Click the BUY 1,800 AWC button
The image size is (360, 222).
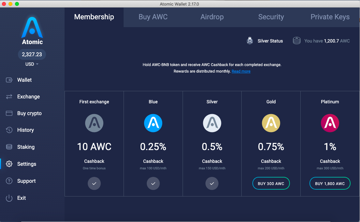point(330,183)
